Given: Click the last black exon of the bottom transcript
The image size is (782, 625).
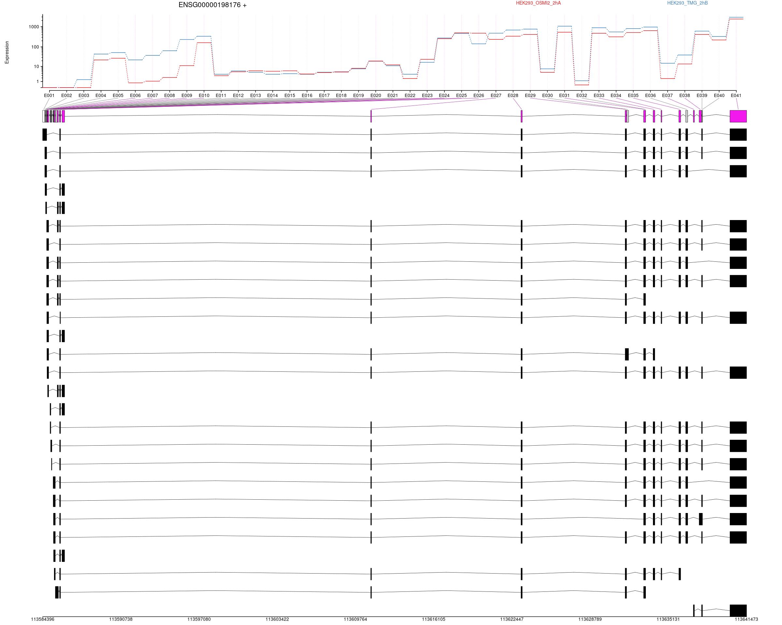Looking at the screenshot, I should [x=738, y=610].
